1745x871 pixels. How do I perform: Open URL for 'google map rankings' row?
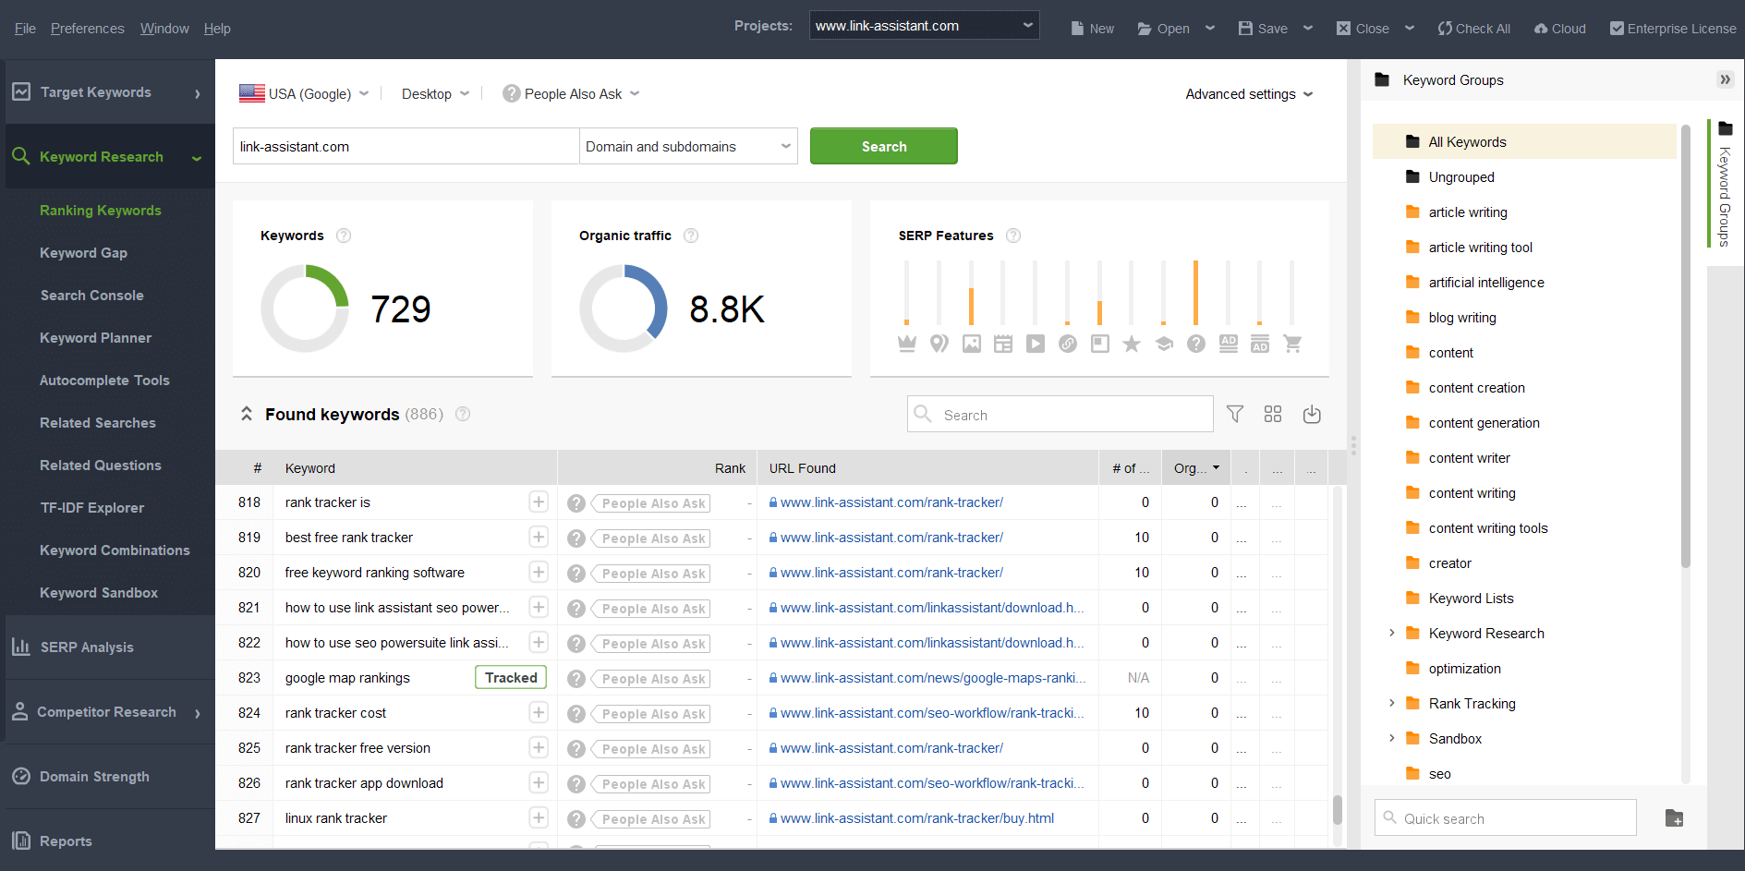tap(932, 677)
